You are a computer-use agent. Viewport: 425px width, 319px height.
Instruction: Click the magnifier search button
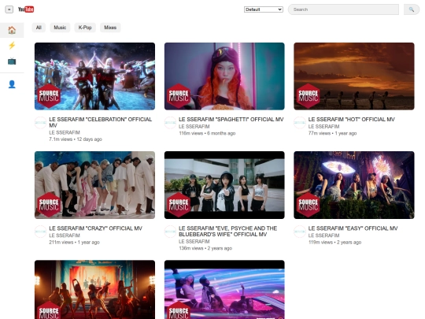412,9
